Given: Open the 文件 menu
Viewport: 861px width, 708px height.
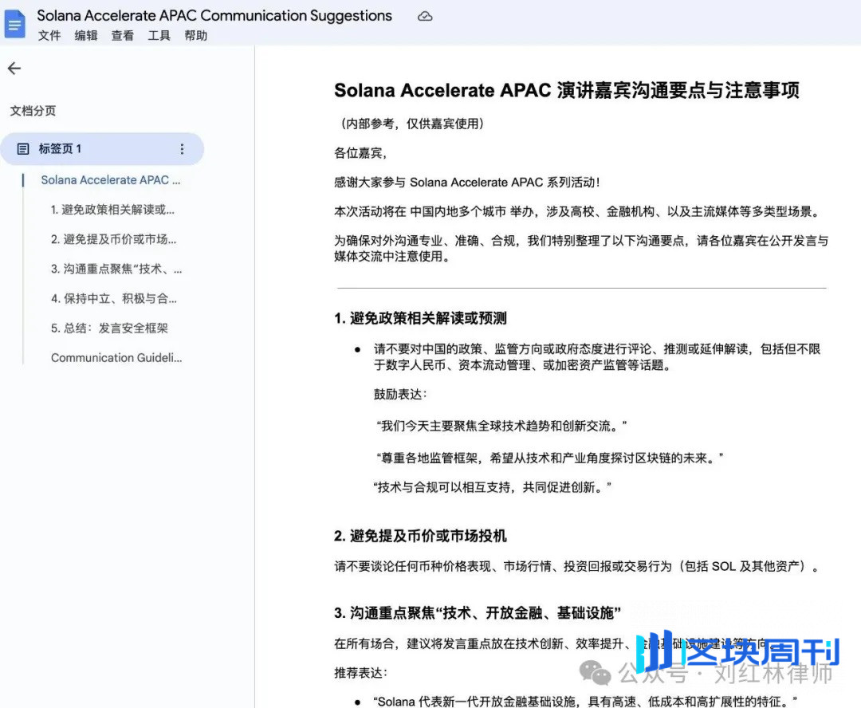Looking at the screenshot, I should pos(49,35).
